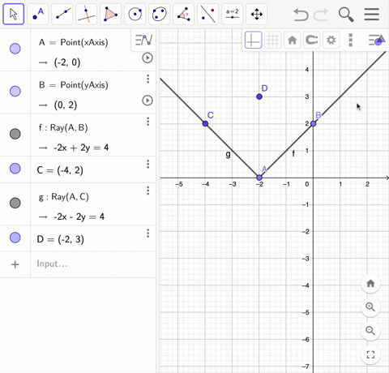Play animation for point A

pyautogui.click(x=147, y=58)
